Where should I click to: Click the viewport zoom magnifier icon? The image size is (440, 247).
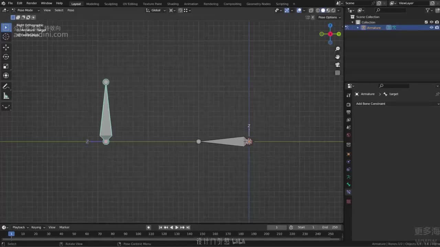point(338,49)
